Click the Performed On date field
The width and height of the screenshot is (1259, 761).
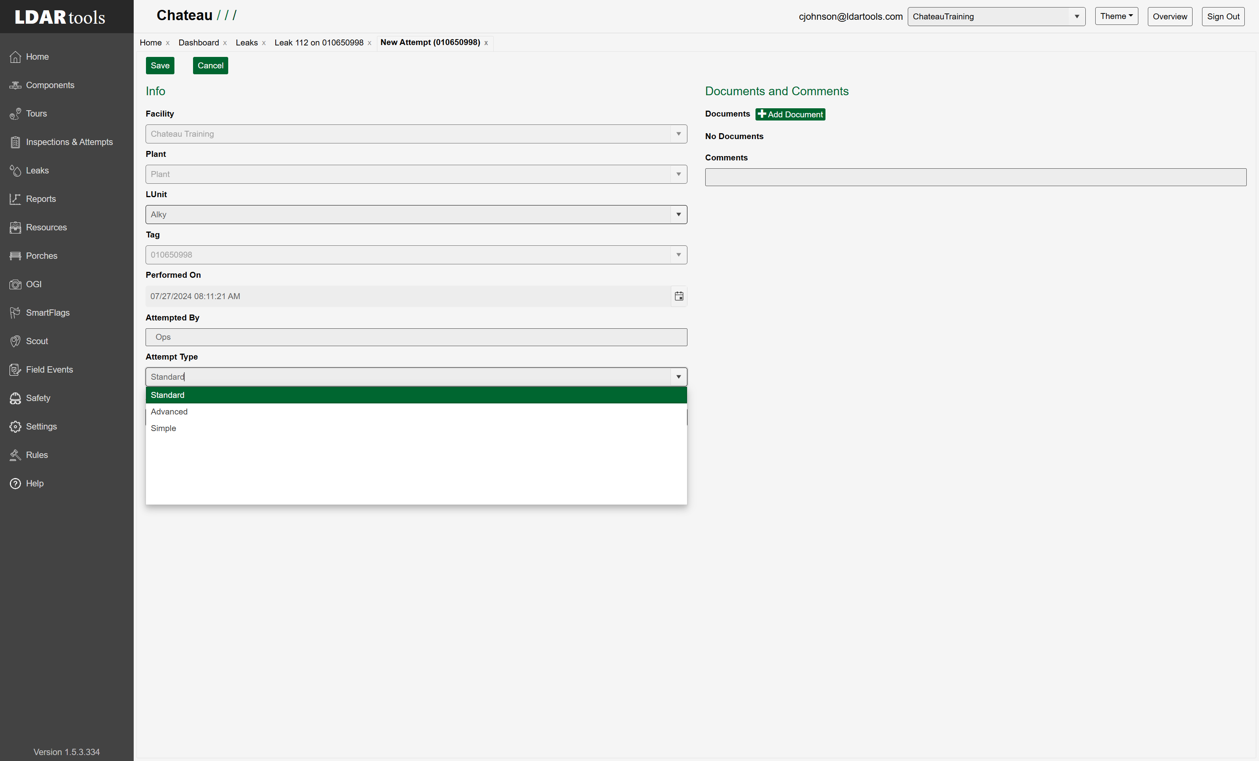point(408,297)
